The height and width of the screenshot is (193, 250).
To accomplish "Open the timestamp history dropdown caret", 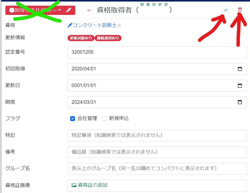I will coord(60,10).
